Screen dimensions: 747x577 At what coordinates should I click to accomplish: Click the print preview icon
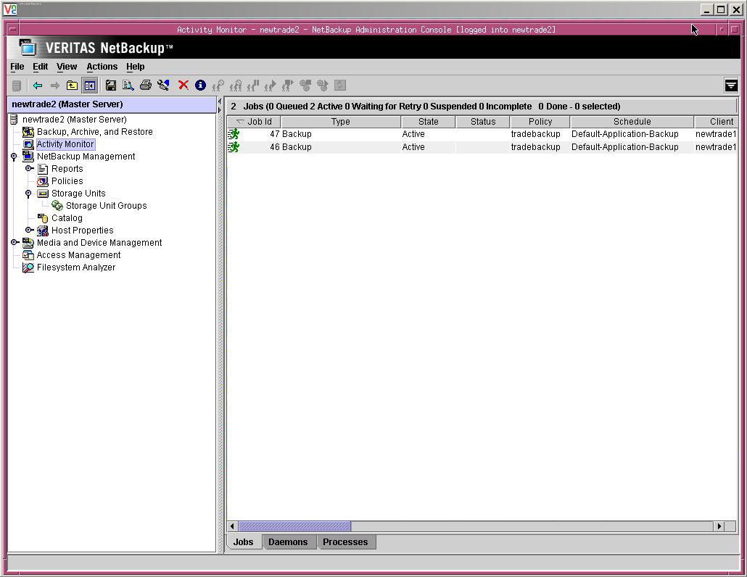[128, 86]
